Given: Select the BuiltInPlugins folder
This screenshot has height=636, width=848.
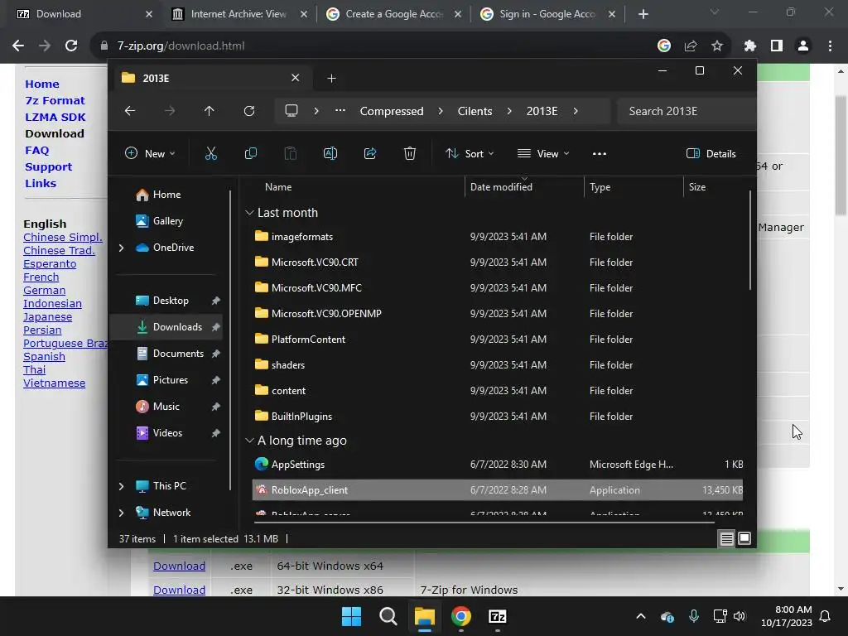Looking at the screenshot, I should tap(498, 417).
